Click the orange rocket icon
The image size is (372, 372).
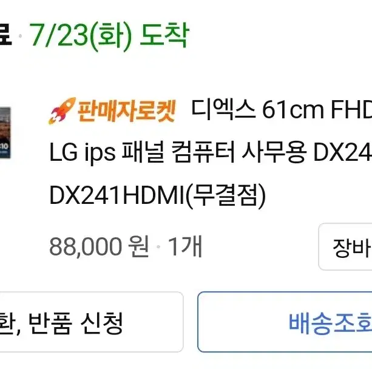tap(62, 110)
